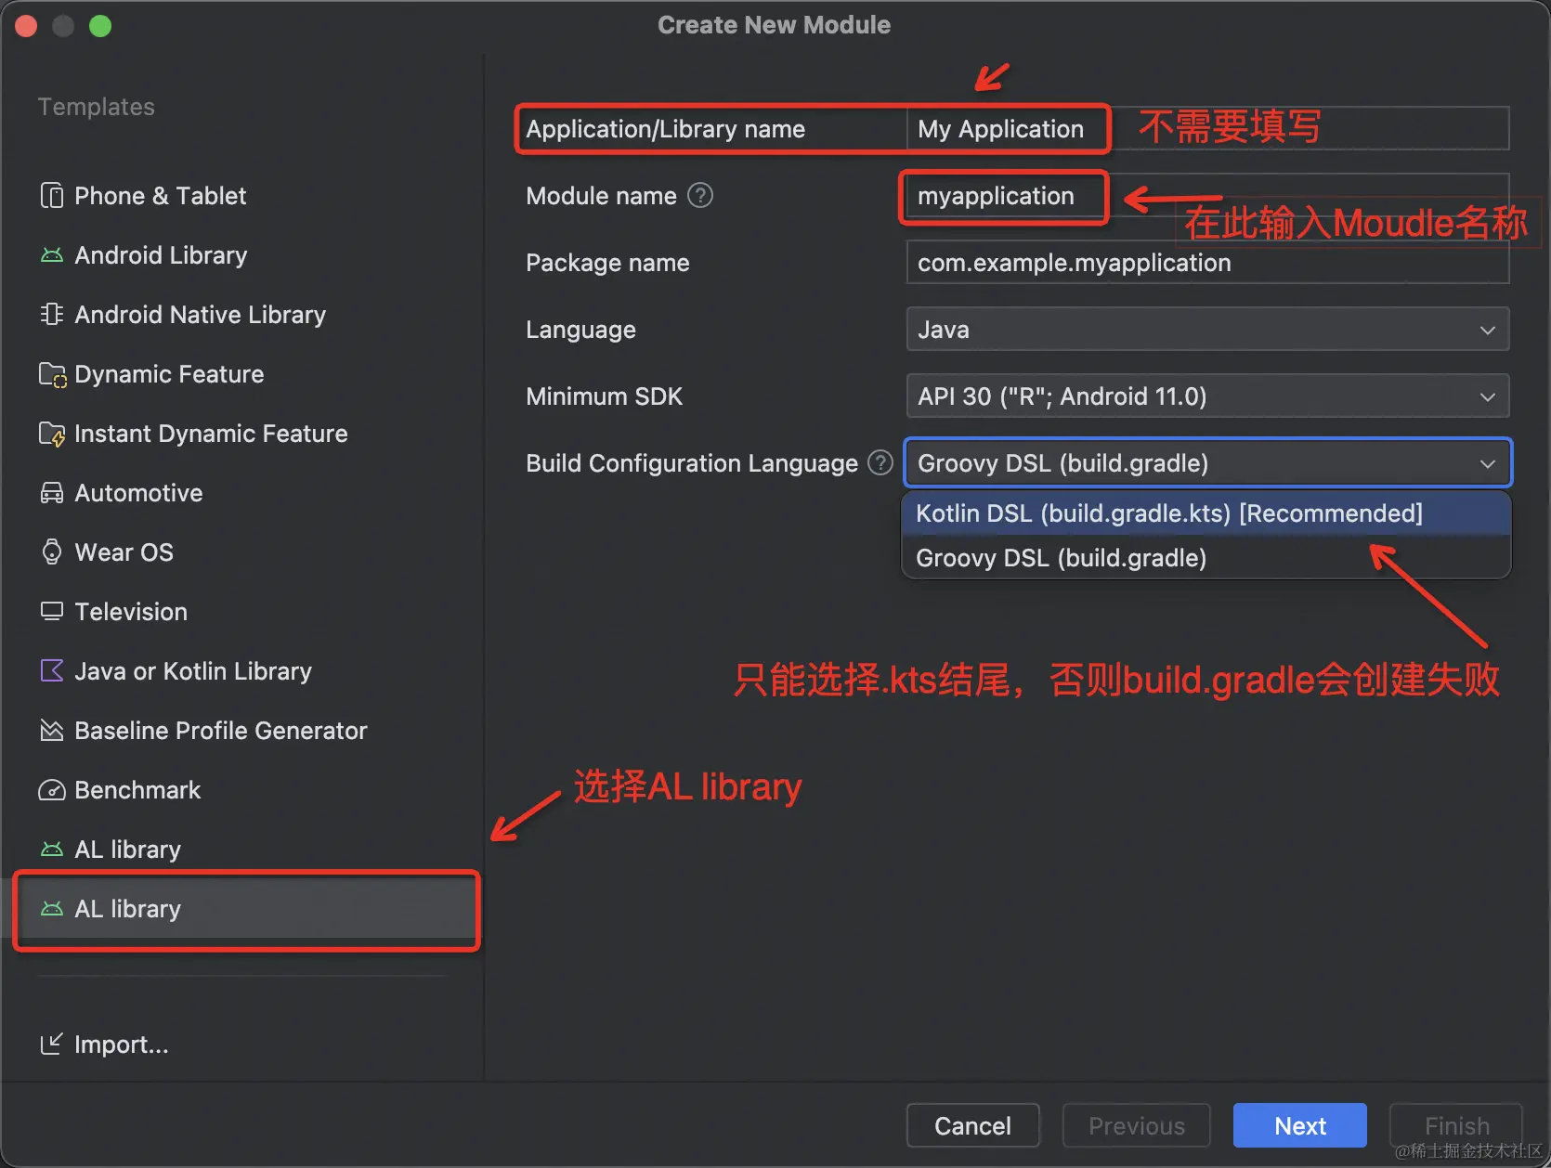Viewport: 1551px width, 1168px height.
Task: Focus the Application/Library name input field
Action: tap(1207, 128)
